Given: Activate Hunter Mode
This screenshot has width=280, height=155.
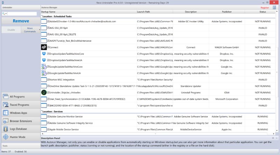Looking at the screenshot, I should pyautogui.click(x=21, y=137).
